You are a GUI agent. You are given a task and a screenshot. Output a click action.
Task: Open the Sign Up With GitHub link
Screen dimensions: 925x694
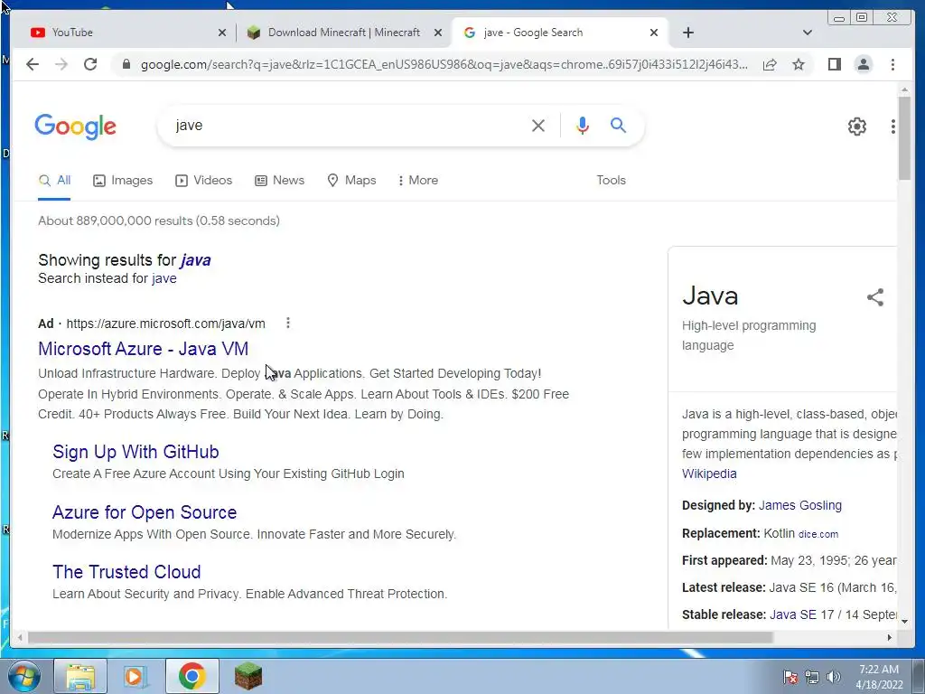tap(135, 452)
